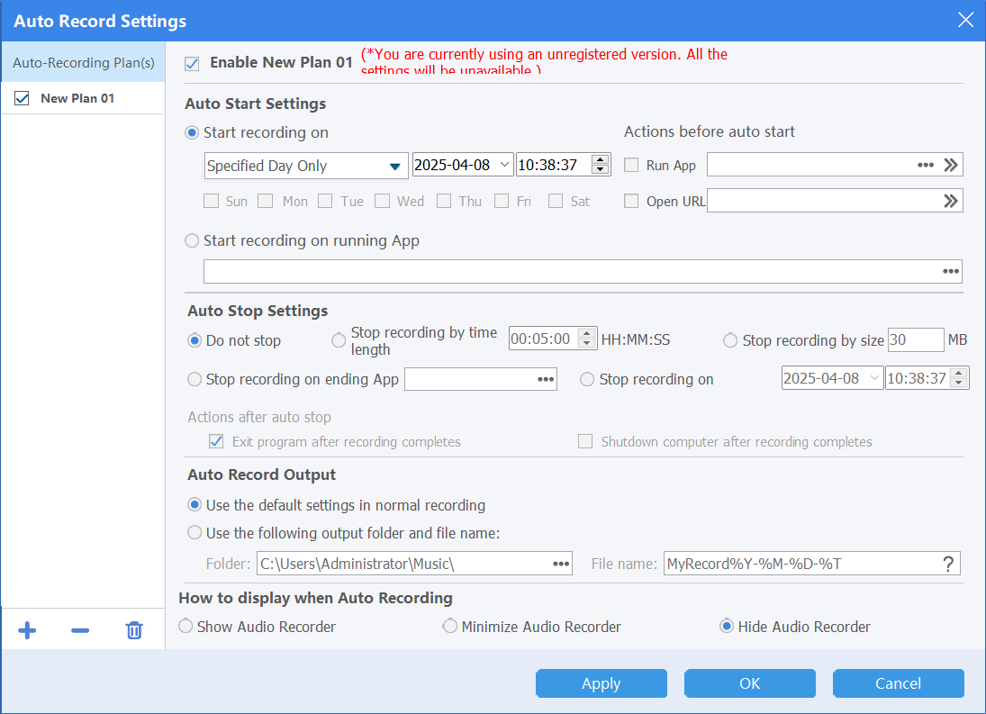Toggle the Enable New Plan 01 checkbox
Viewport: 986px width, 714px height.
(192, 64)
